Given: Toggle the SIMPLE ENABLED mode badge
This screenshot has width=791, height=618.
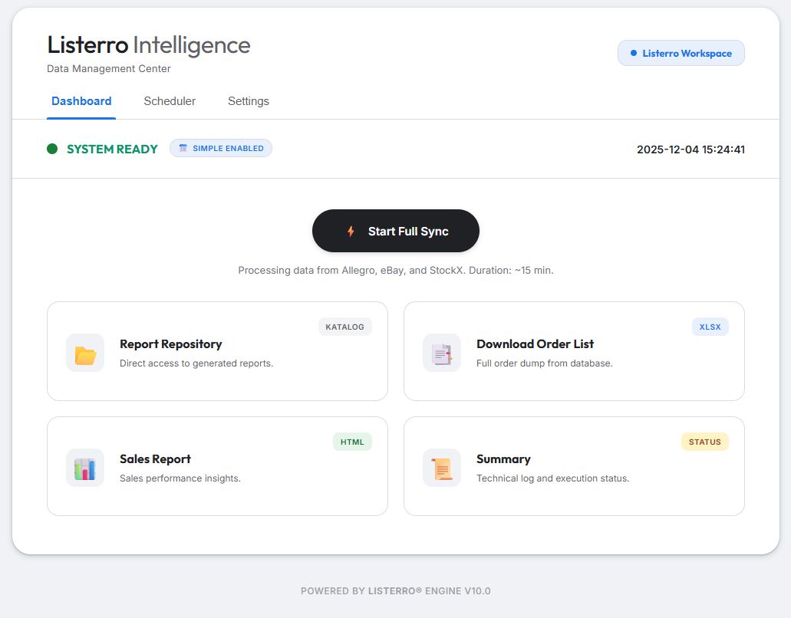Looking at the screenshot, I should pyautogui.click(x=221, y=147).
